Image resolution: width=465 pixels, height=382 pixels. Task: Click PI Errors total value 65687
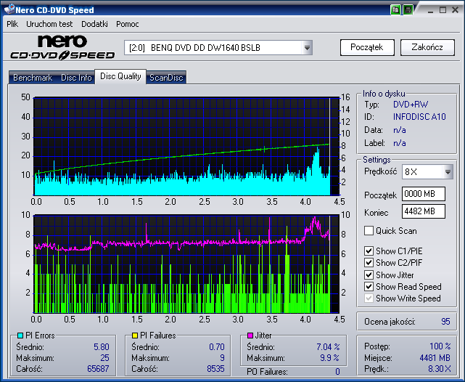98,369
